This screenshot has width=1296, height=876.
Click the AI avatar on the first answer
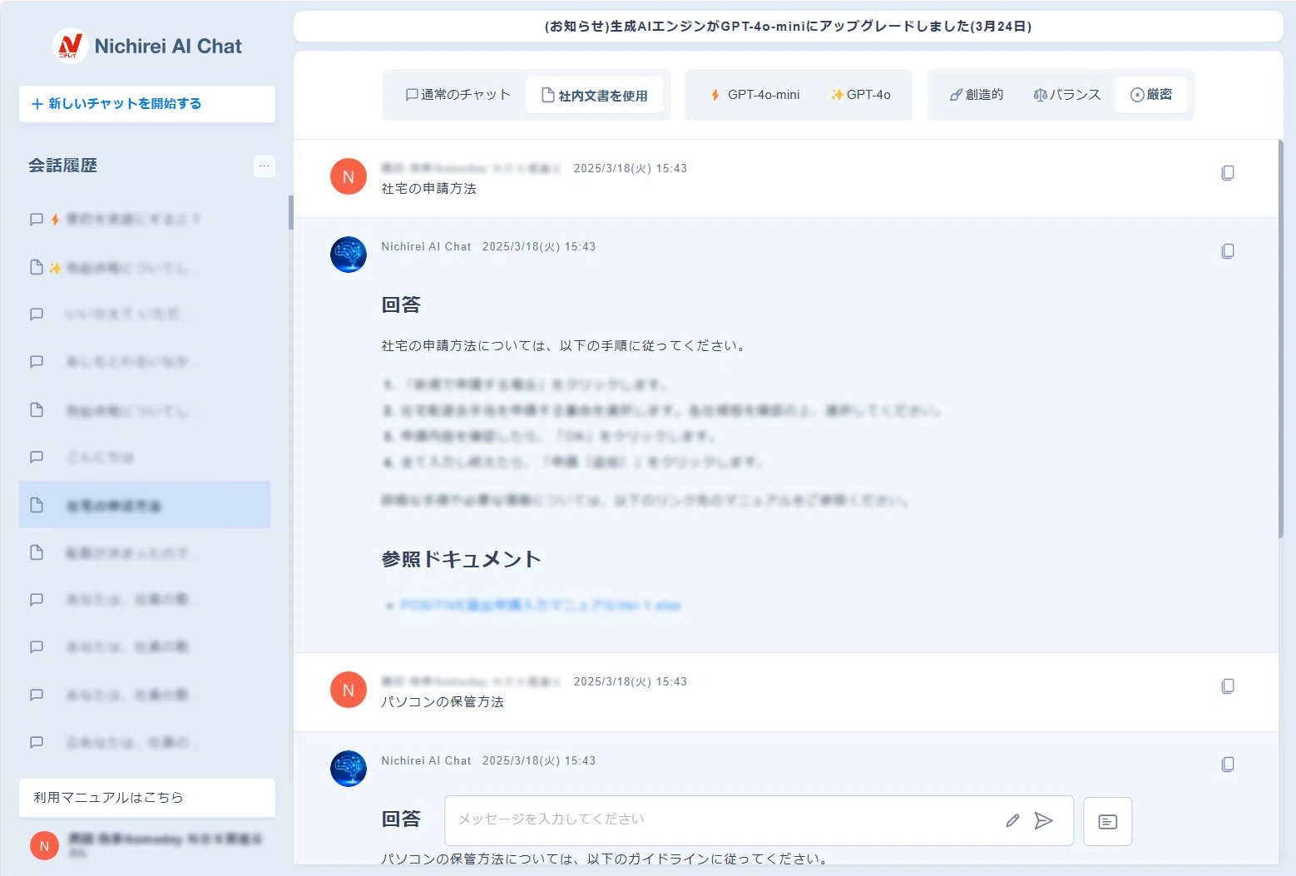349,254
